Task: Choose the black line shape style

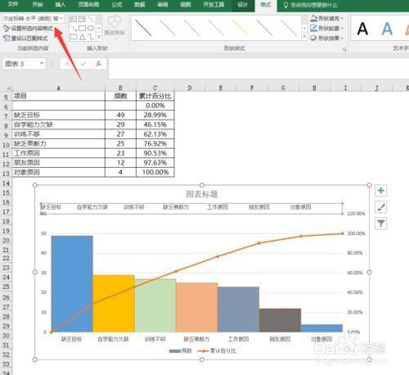Action: tap(143, 28)
